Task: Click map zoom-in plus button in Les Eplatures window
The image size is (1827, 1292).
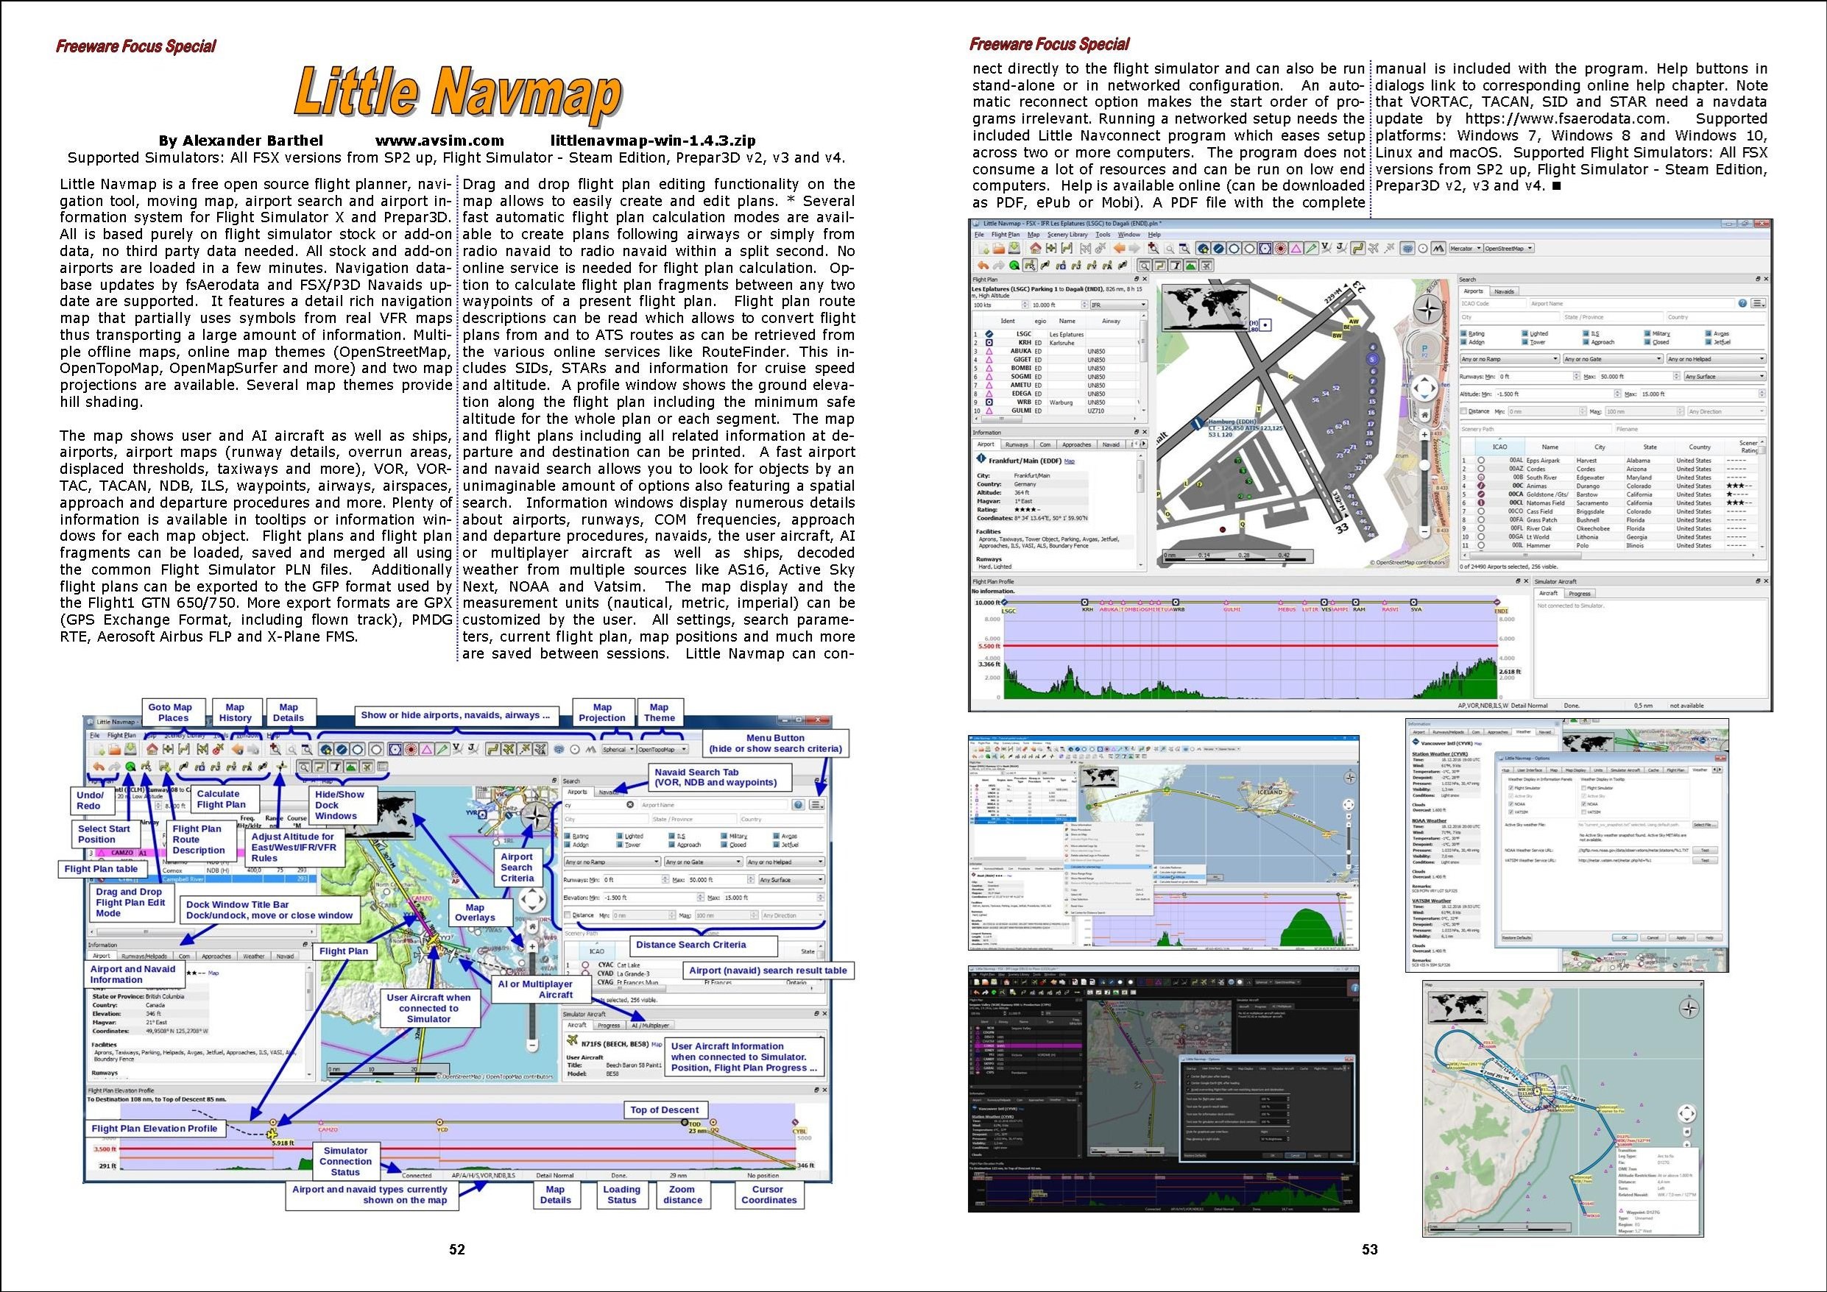Action: pos(1425,433)
